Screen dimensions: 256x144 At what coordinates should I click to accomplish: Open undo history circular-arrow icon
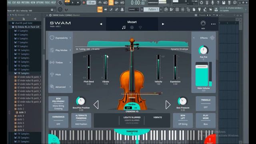click(201, 2)
